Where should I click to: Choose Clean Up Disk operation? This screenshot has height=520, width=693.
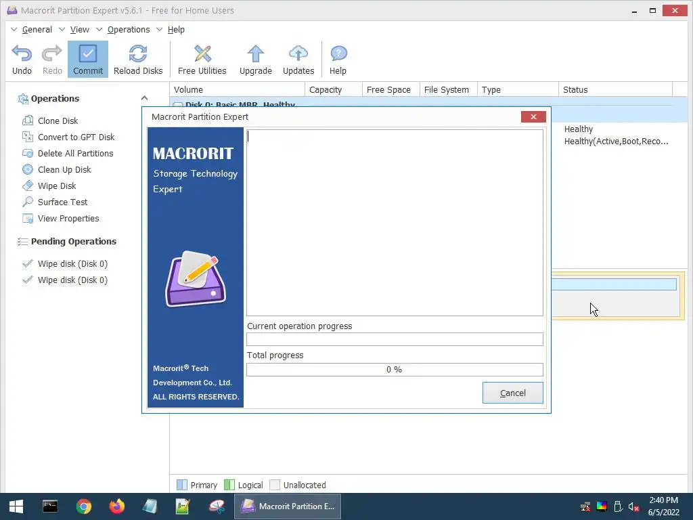[64, 170]
